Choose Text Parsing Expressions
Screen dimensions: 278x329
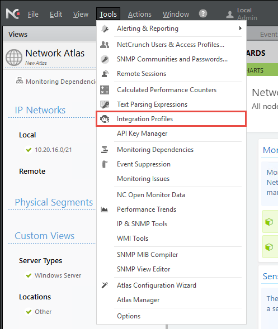point(171,104)
